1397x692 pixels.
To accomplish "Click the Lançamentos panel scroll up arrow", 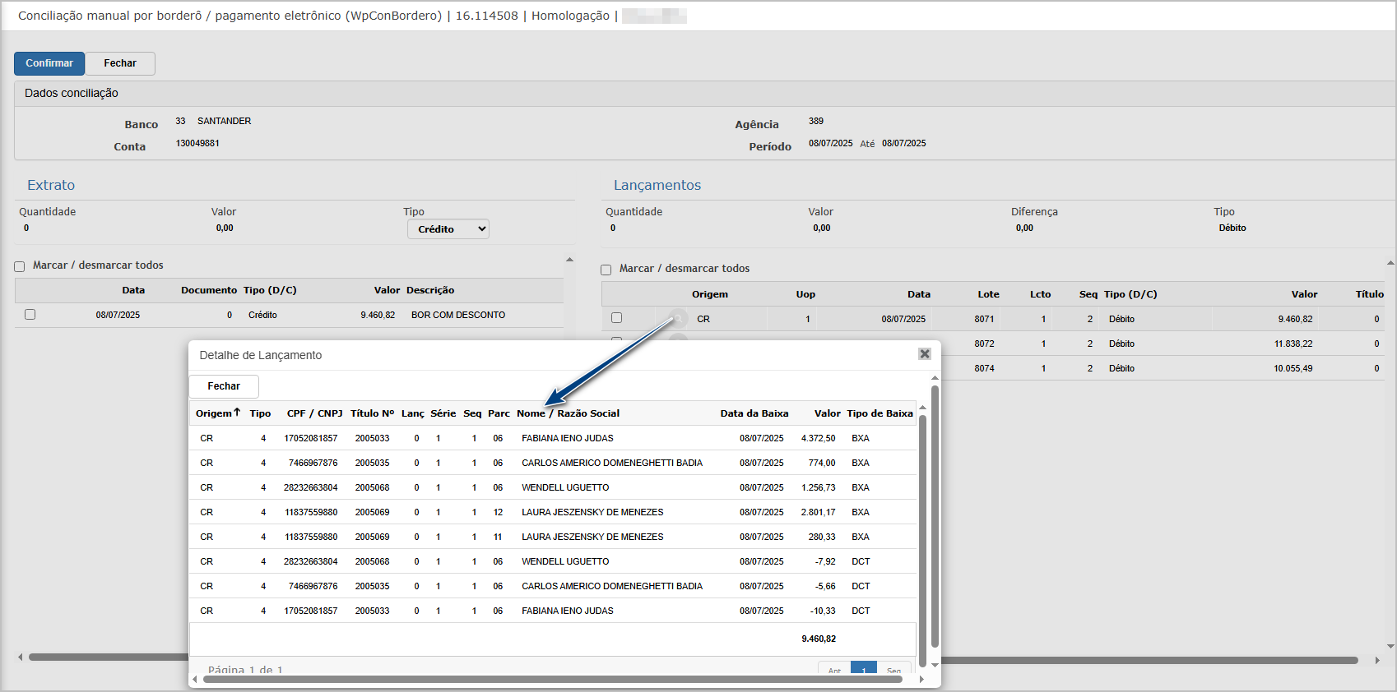I will [x=1390, y=263].
